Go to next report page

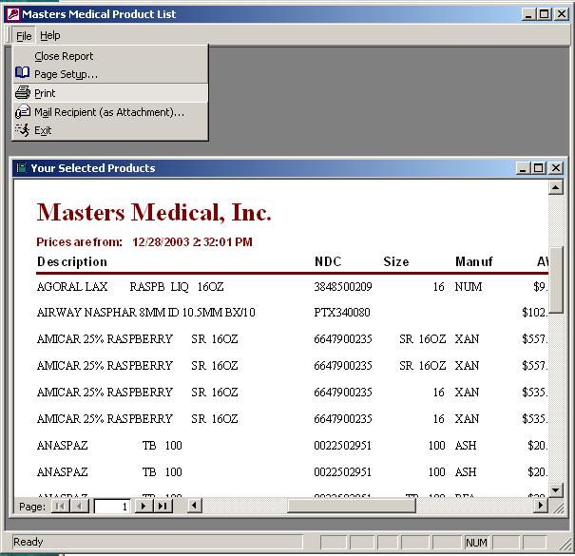(144, 507)
